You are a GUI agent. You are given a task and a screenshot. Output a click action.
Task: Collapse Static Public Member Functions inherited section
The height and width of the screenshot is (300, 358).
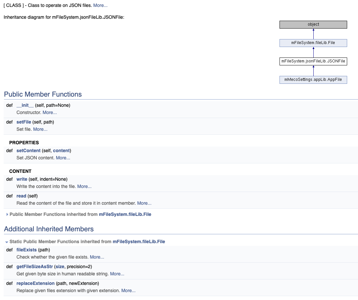point(7,242)
